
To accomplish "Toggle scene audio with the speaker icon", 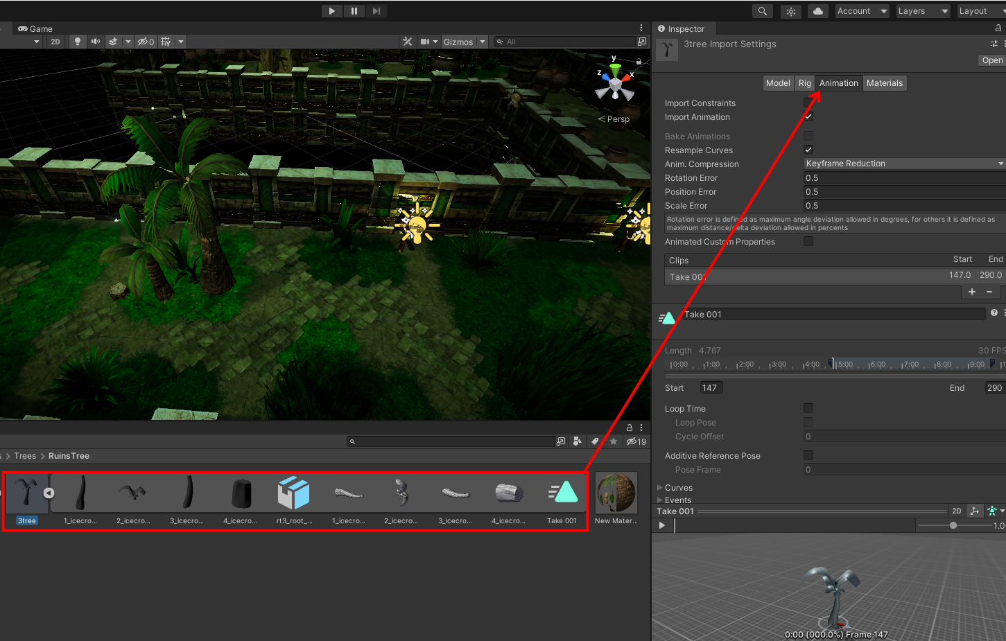I will tap(96, 42).
